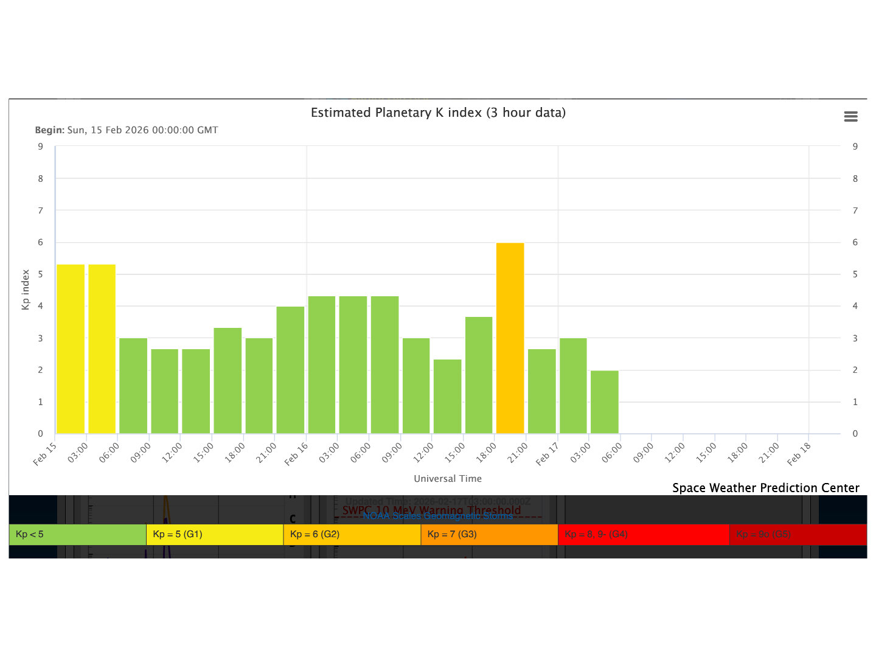Click the red Kp = 8, 9- (G4) legend box

point(643,535)
